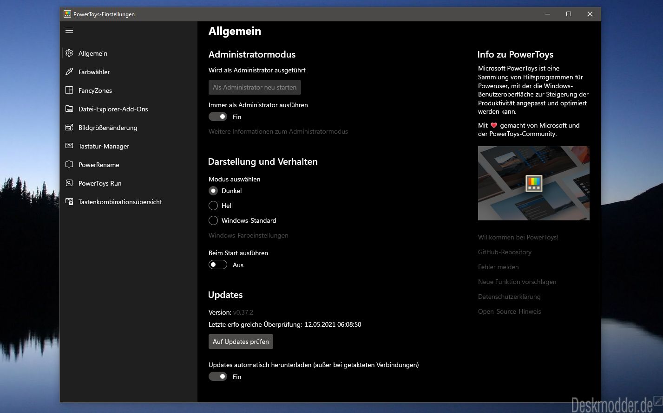This screenshot has width=663, height=413.
Task: Click the PowerRename icon in sidebar
Action: 69,164
